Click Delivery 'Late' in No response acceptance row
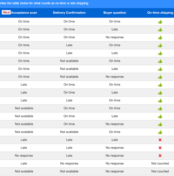Viewport: 174px width, 176px height. 69,156
